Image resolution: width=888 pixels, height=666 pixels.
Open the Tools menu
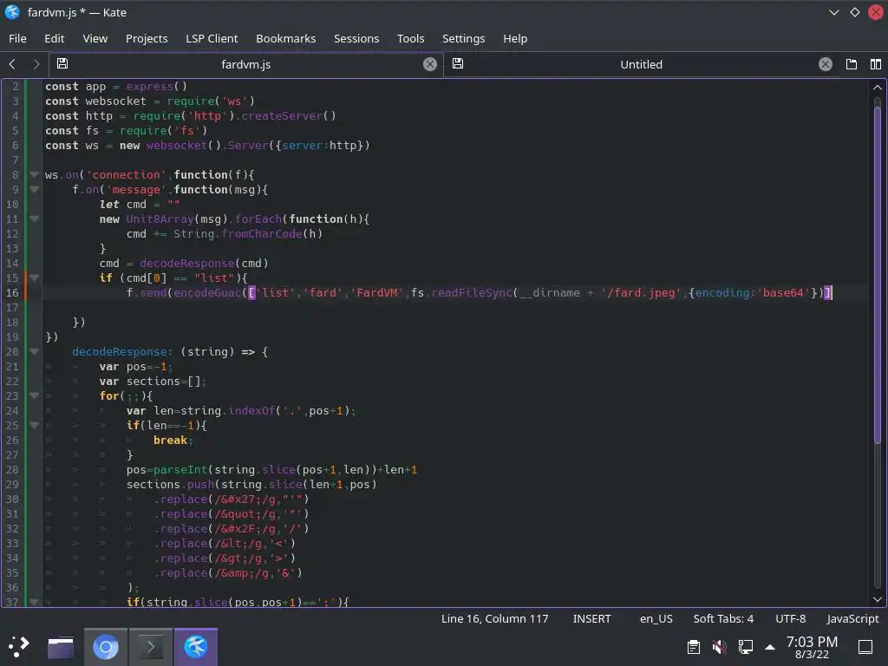[x=410, y=38]
